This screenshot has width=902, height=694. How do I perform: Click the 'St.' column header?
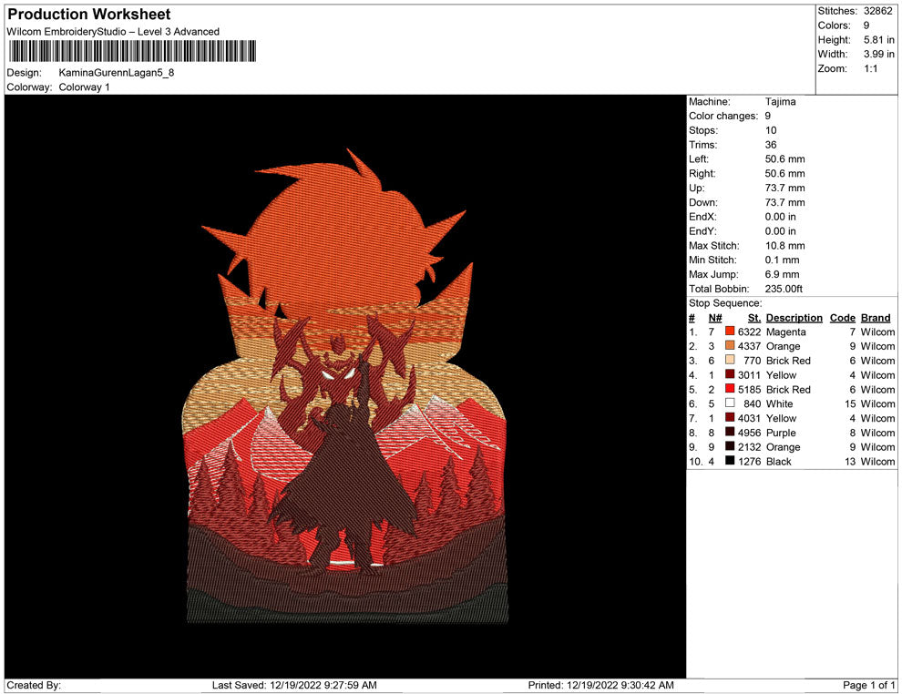click(754, 317)
